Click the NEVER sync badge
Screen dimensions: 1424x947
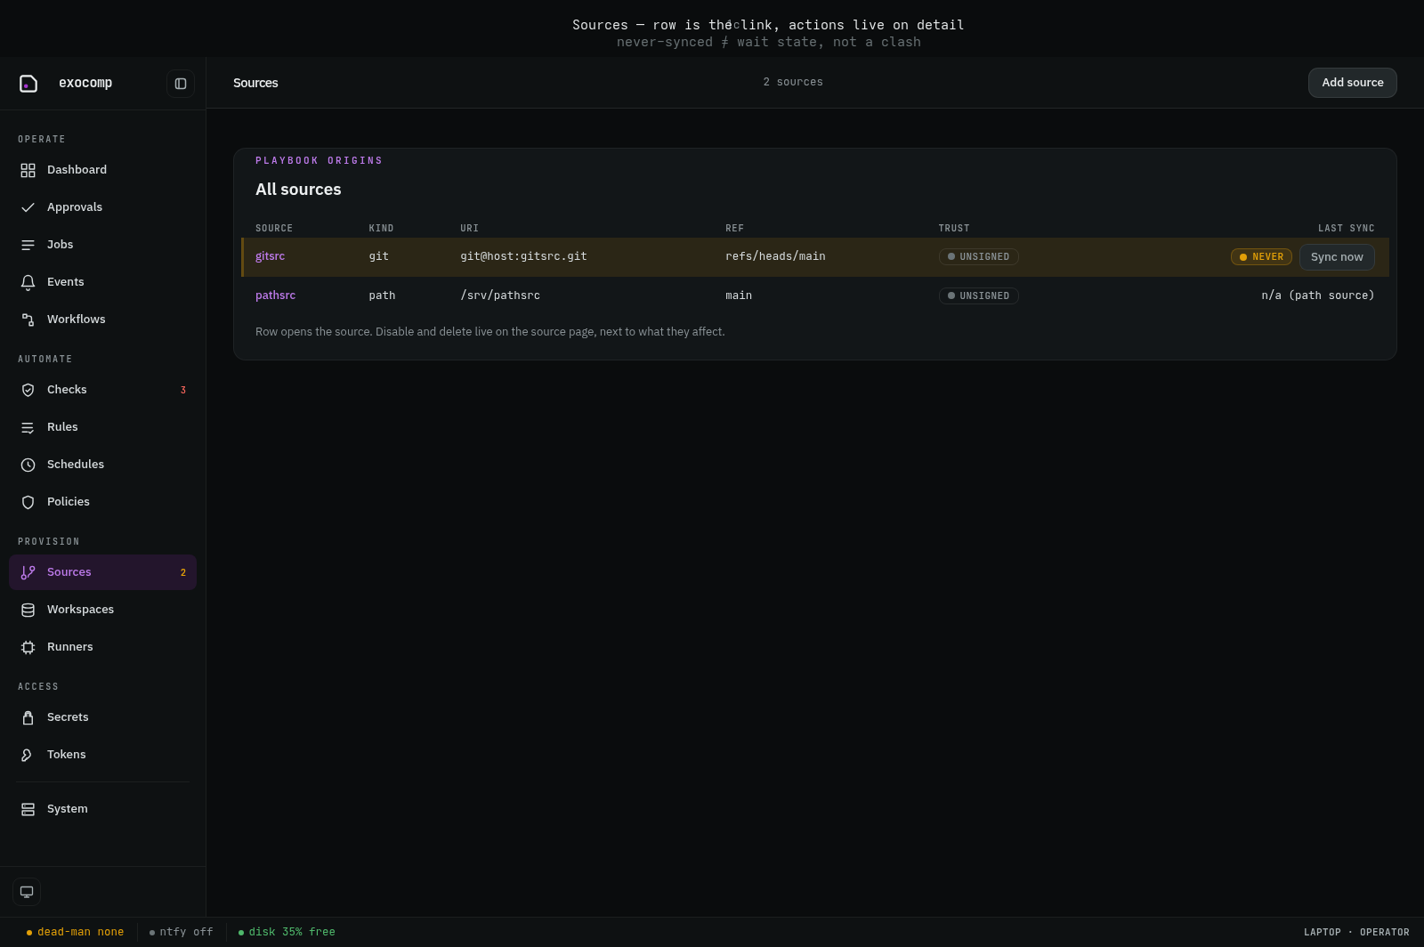tap(1261, 257)
